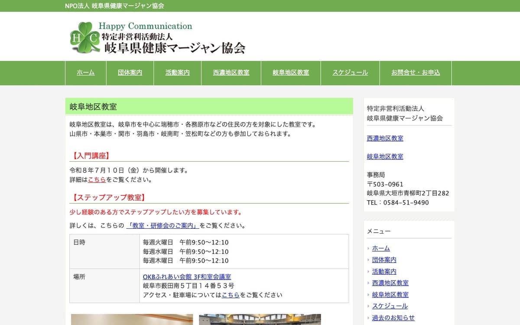Follow the こちら link for access and parking
Image resolution: width=520 pixels, height=325 pixels.
[x=231, y=295]
